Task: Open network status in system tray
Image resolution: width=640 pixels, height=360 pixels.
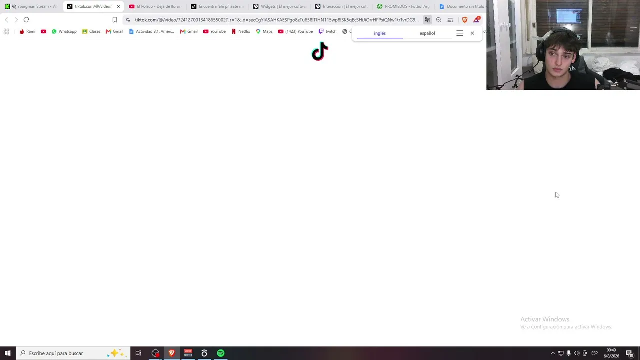Action: (x=560, y=353)
